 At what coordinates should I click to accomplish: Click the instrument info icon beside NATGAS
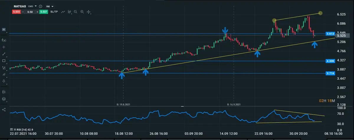point(40,6)
